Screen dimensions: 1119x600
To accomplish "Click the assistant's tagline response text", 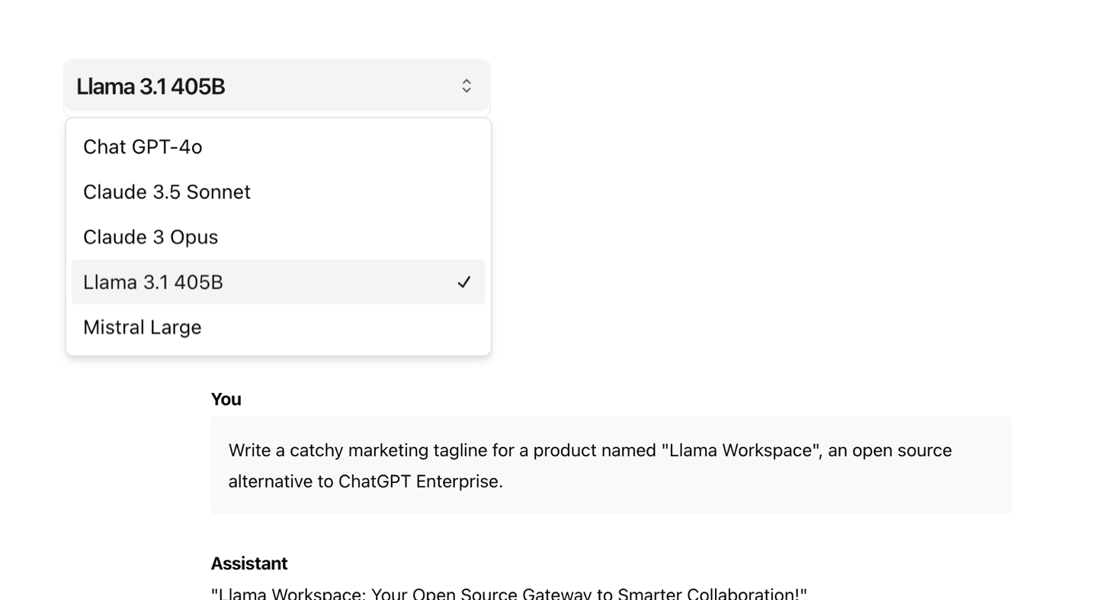I will [508, 593].
